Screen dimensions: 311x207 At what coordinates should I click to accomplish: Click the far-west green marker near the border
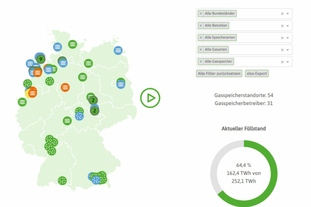coord(22,102)
